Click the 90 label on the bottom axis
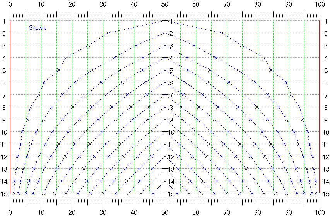This screenshot has width=330, height=217. [289, 212]
